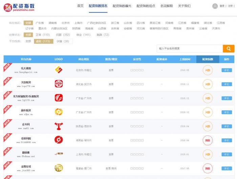
Task: Filter operating status by 跑路 (72)
Action: coord(103,35)
